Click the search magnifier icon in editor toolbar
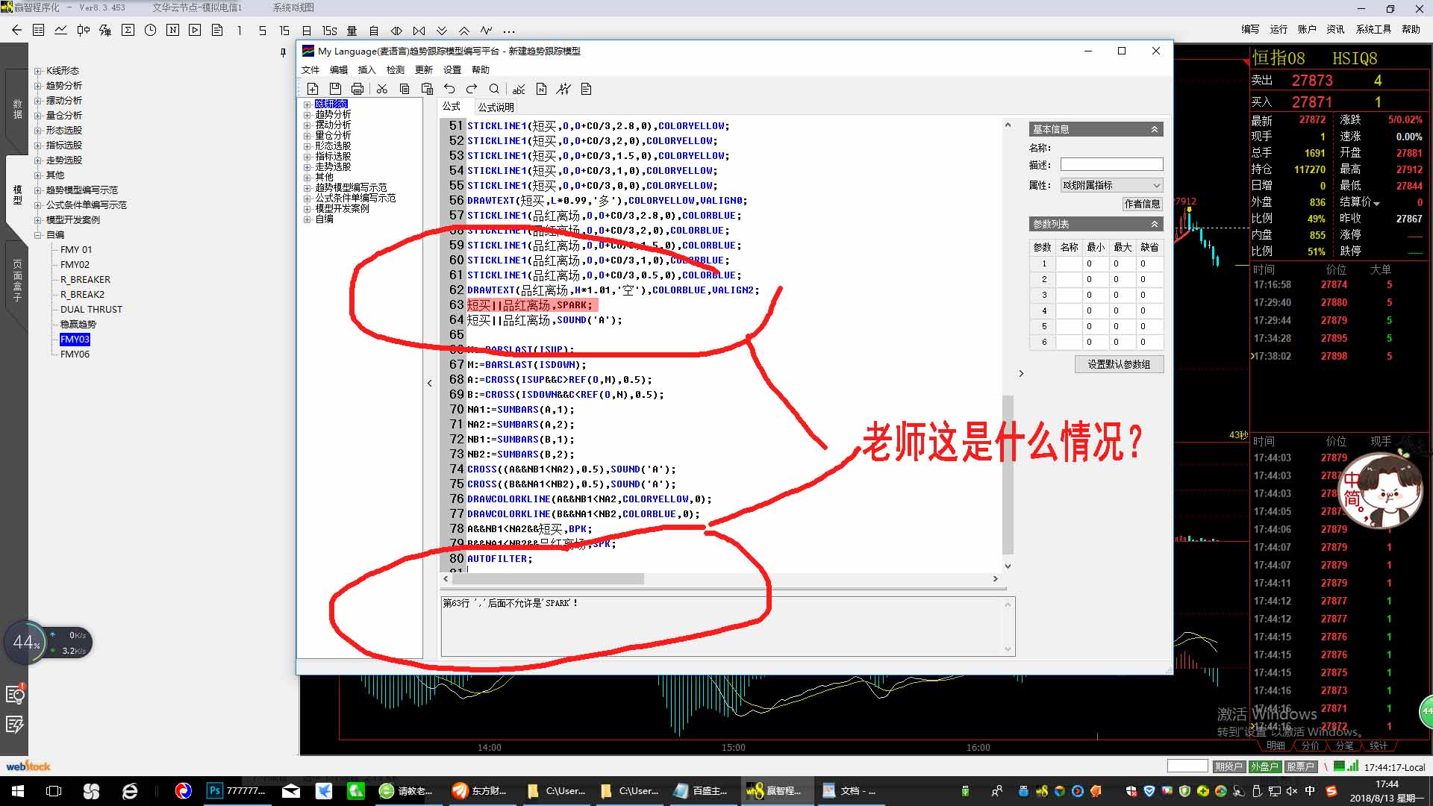 pos(494,89)
